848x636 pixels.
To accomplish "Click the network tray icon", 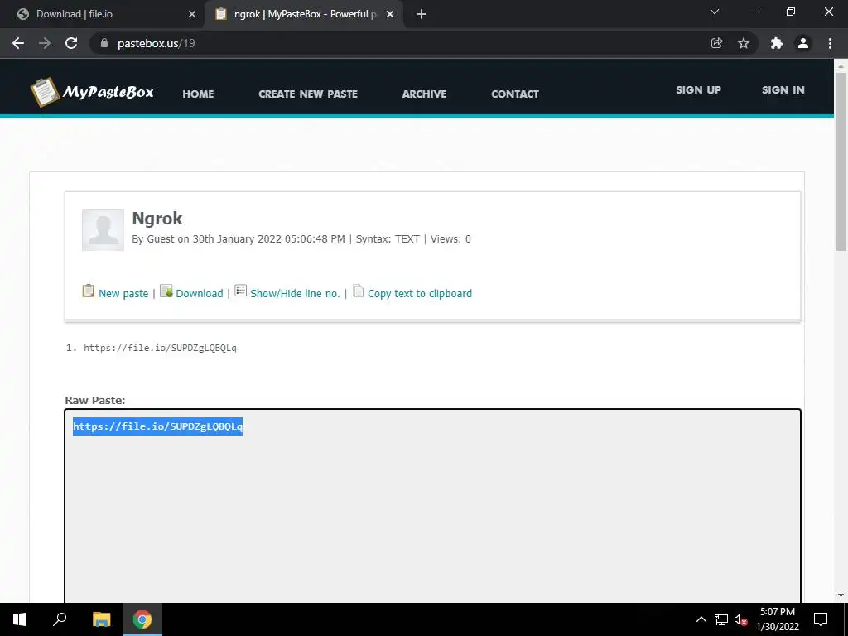I will pyautogui.click(x=721, y=619).
